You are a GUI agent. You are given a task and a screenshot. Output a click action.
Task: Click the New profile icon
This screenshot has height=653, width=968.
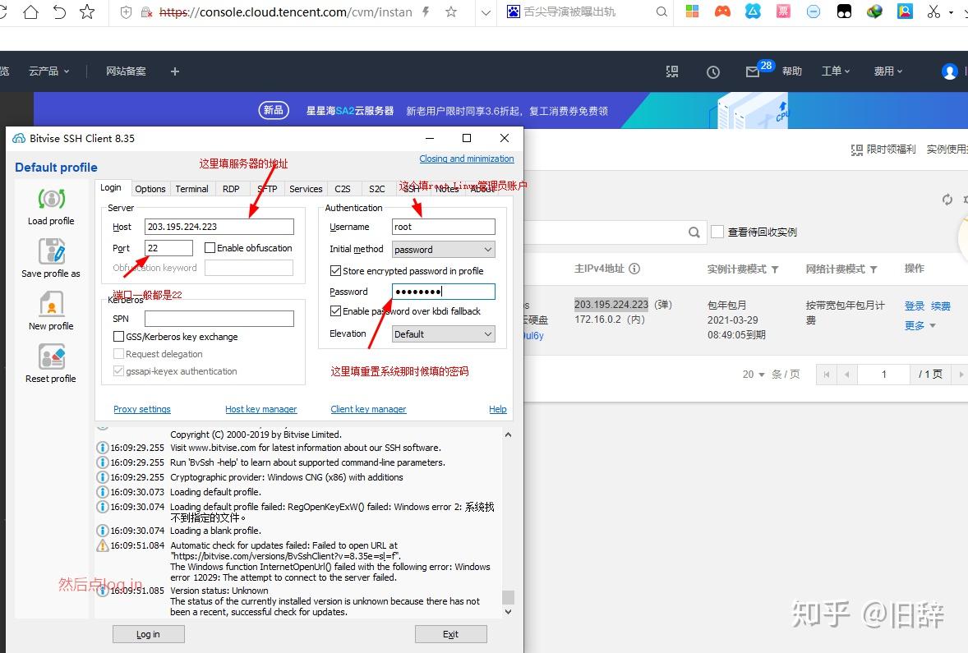point(51,304)
